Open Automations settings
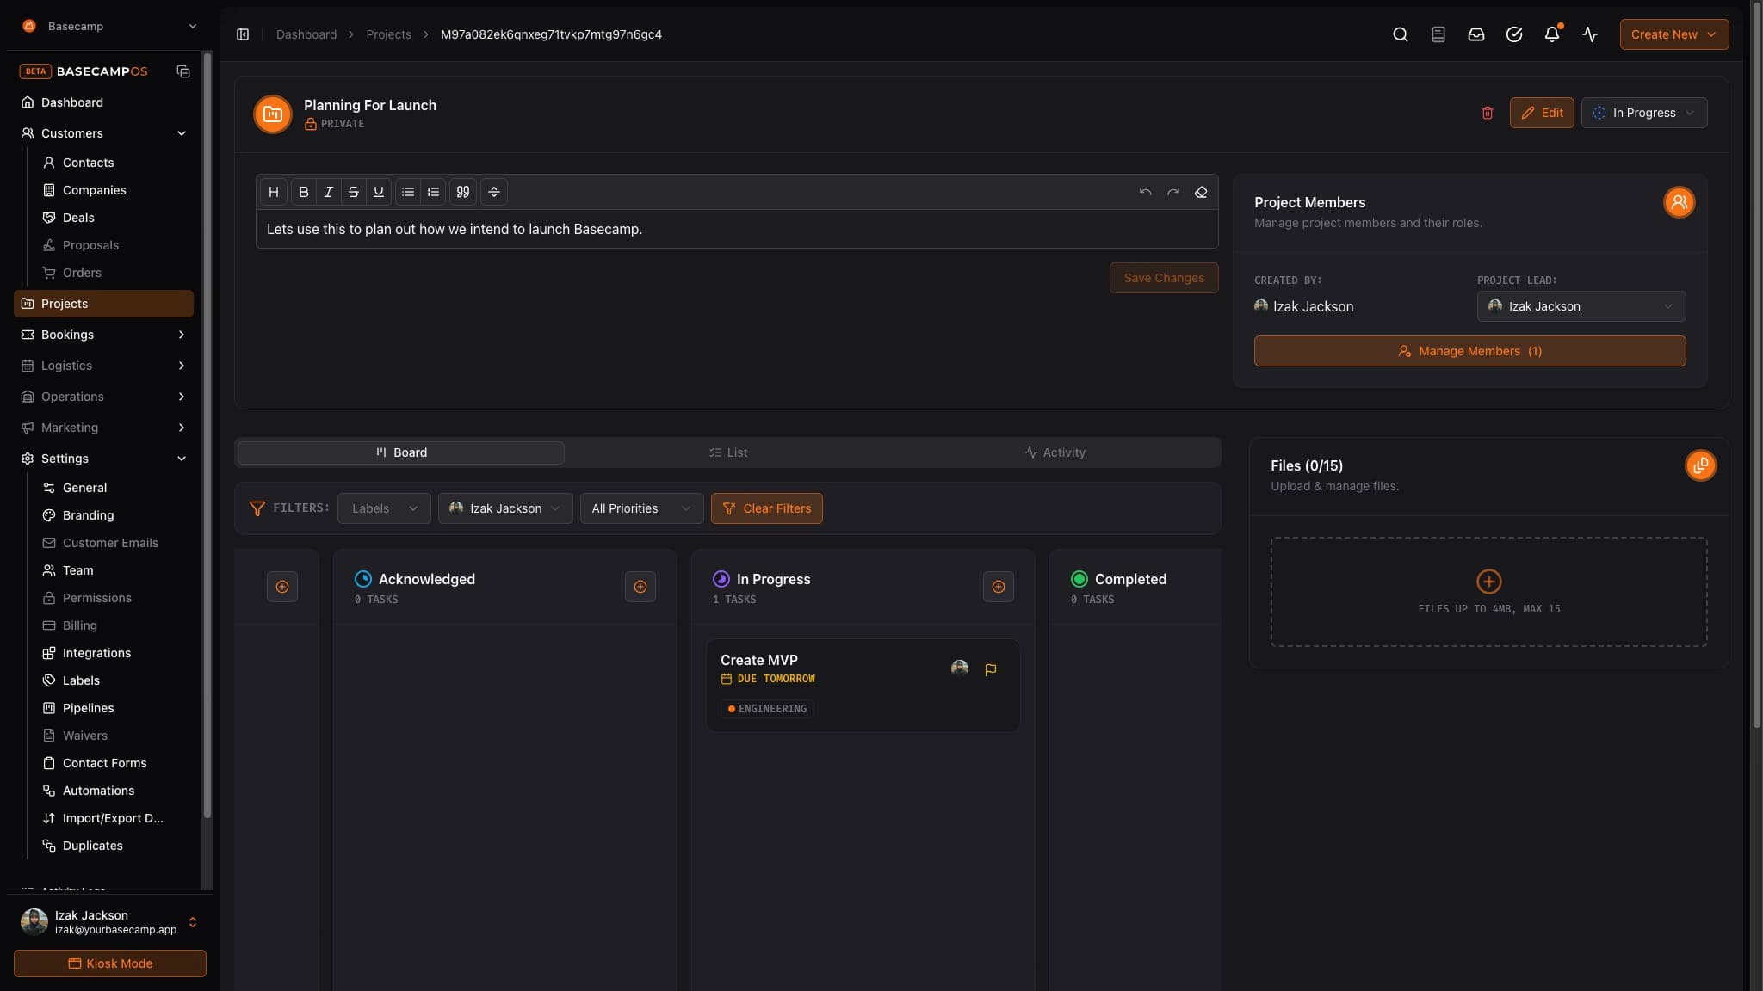This screenshot has width=1763, height=991. tap(98, 791)
